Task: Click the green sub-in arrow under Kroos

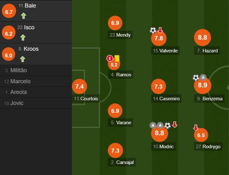Action: coord(23,59)
